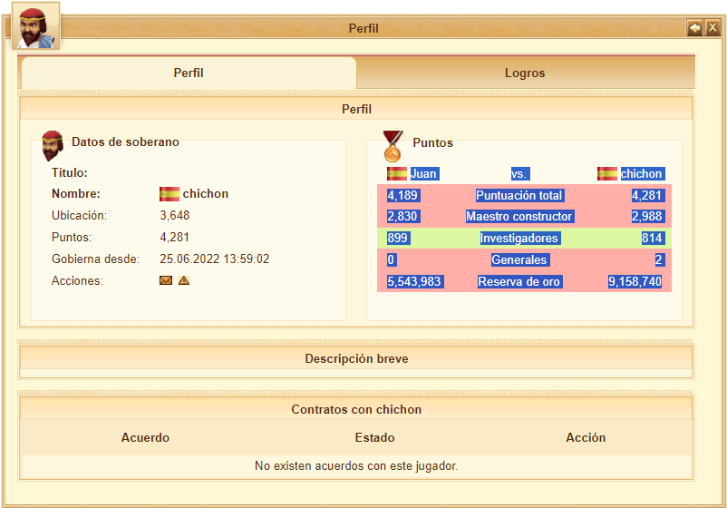The height and width of the screenshot is (508, 727).
Task: Click the Puntuación total label
Action: (519, 195)
